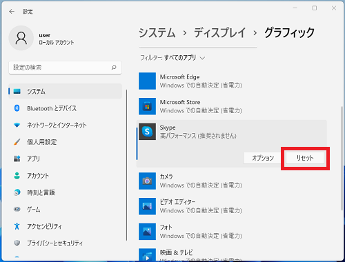Click the Skype app icon

(x=147, y=132)
